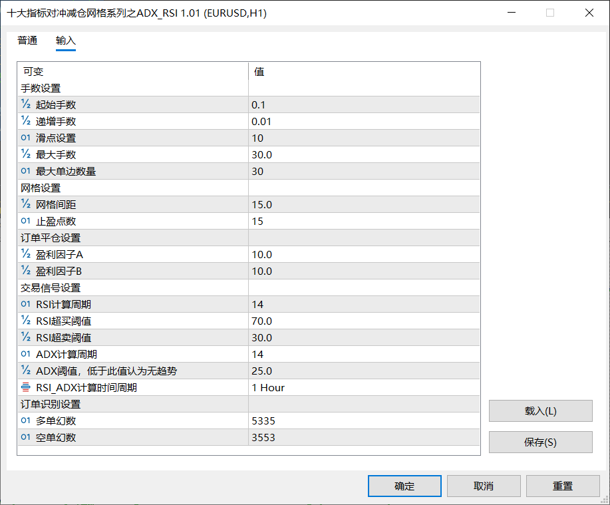Edit the ADX阈值 value 25.0
This screenshot has height=505, width=610.
(x=364, y=371)
